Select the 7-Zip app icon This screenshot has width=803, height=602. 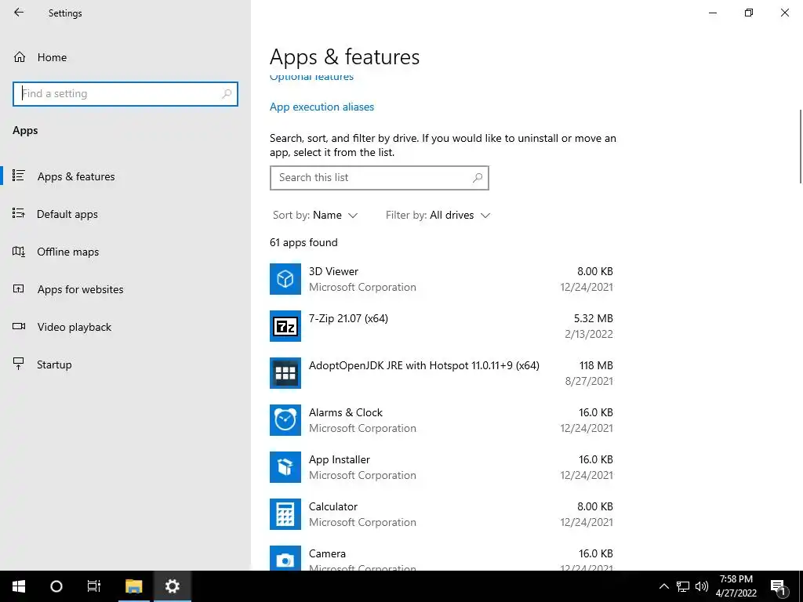tap(285, 326)
